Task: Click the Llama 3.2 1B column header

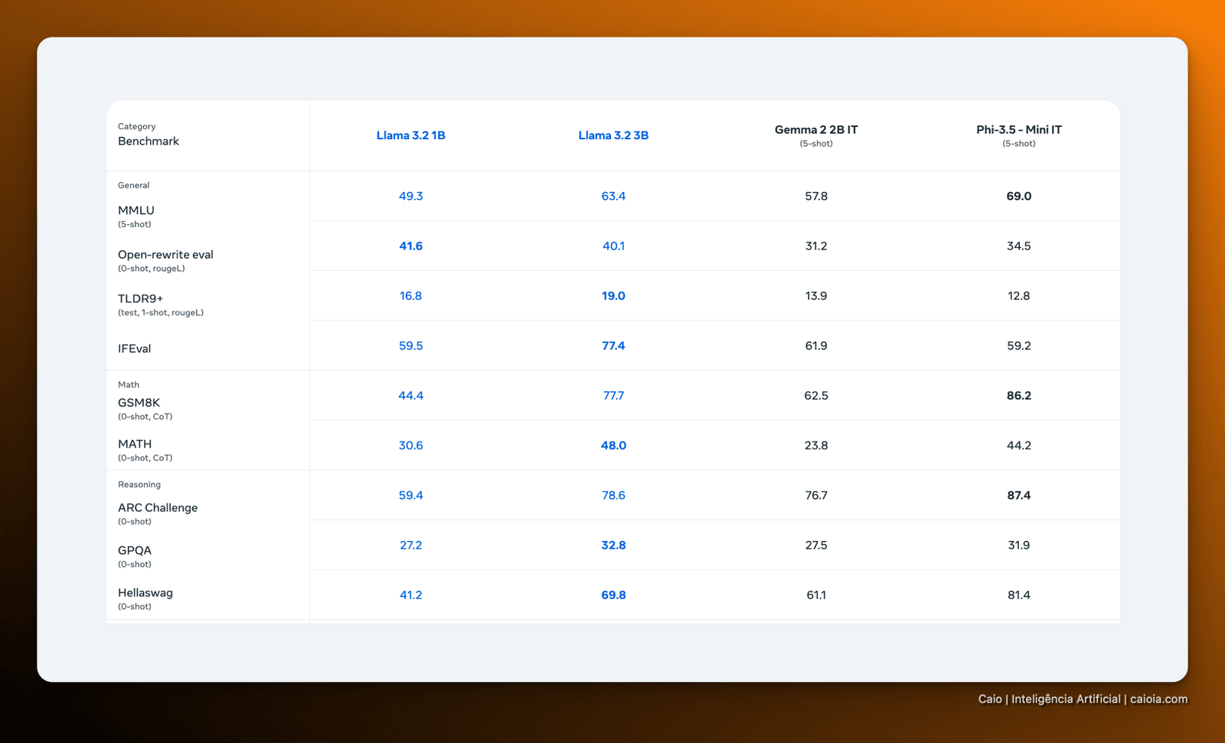Action: click(410, 135)
